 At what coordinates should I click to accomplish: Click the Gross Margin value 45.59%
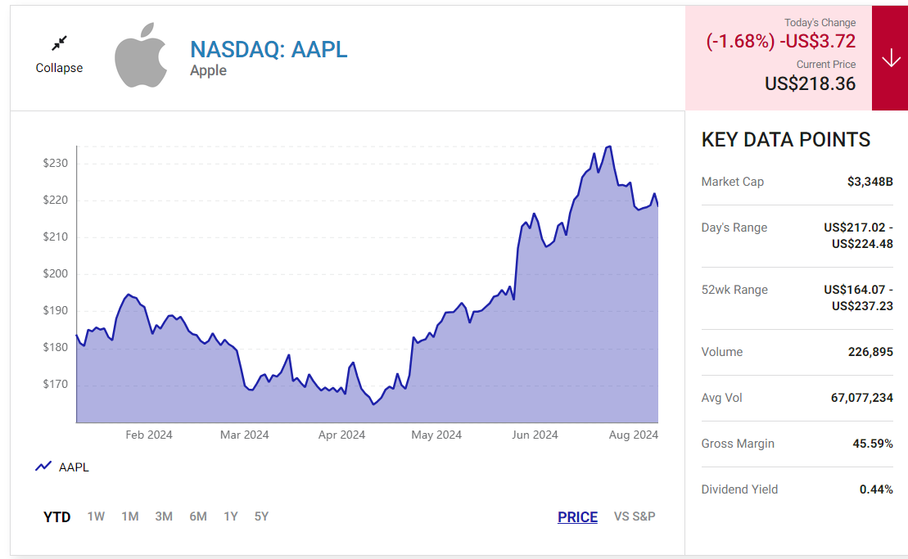click(873, 444)
